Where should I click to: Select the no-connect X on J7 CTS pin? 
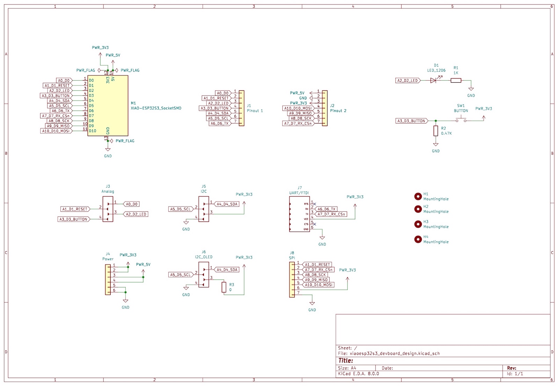click(315, 224)
